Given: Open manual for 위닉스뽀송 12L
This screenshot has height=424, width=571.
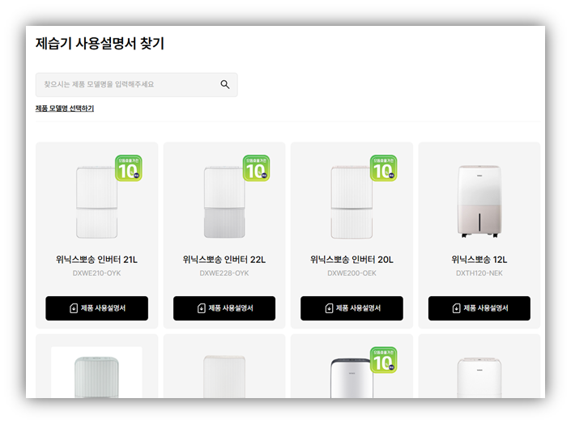Looking at the screenshot, I should [x=479, y=308].
